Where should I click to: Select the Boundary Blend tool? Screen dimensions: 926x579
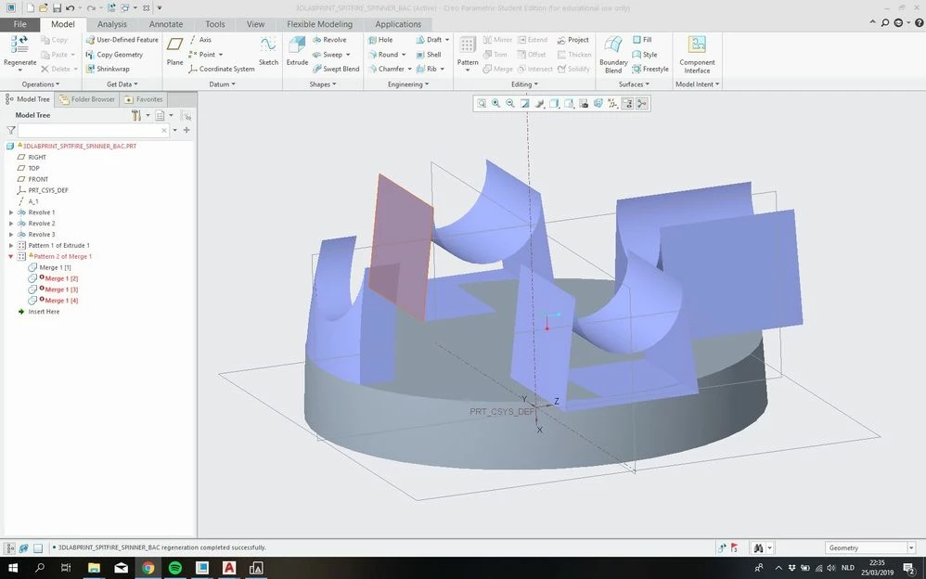(x=613, y=55)
